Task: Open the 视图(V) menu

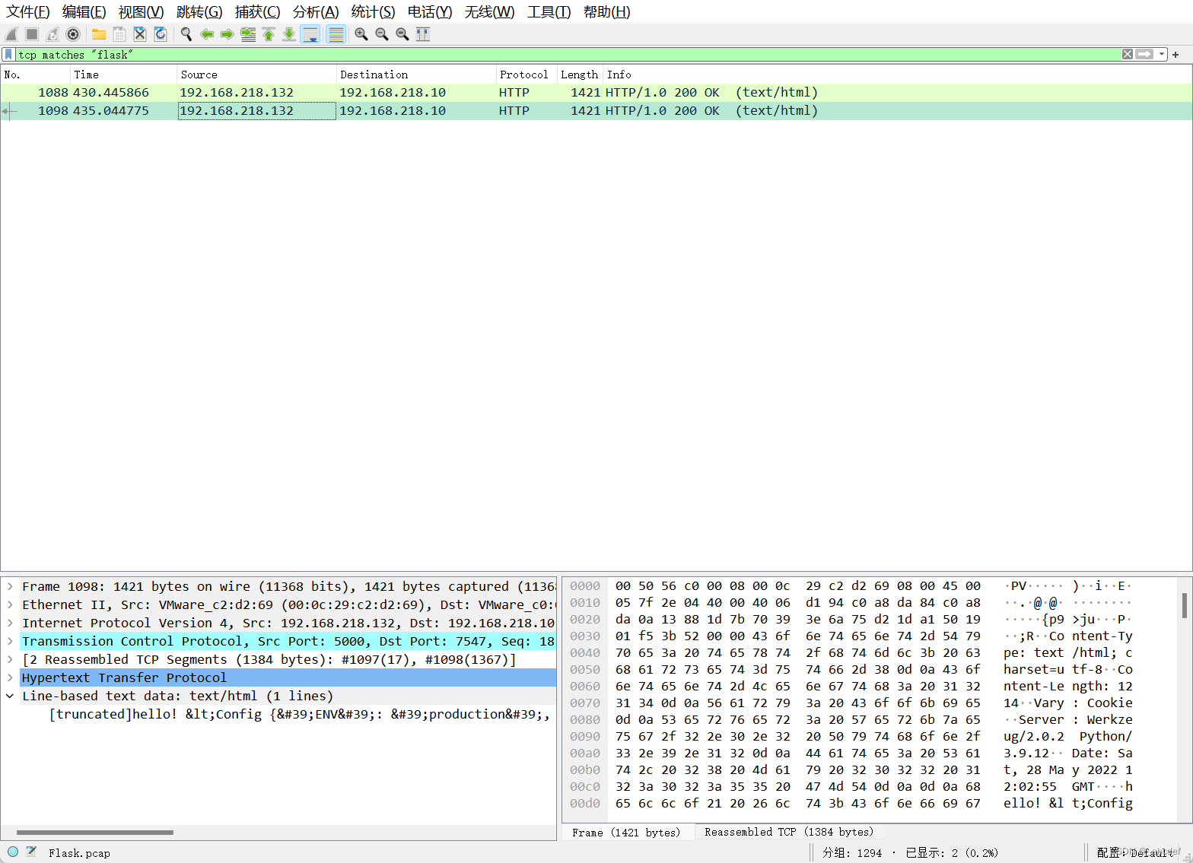Action: pyautogui.click(x=141, y=12)
